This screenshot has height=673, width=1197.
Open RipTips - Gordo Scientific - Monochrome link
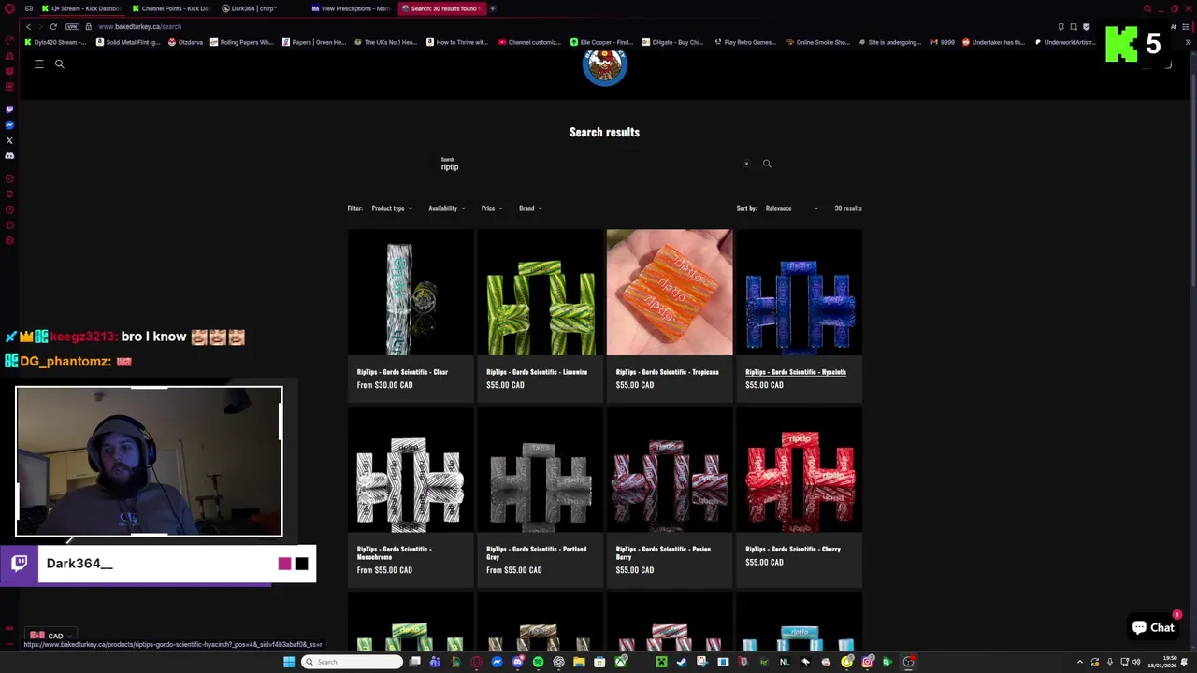pos(394,552)
